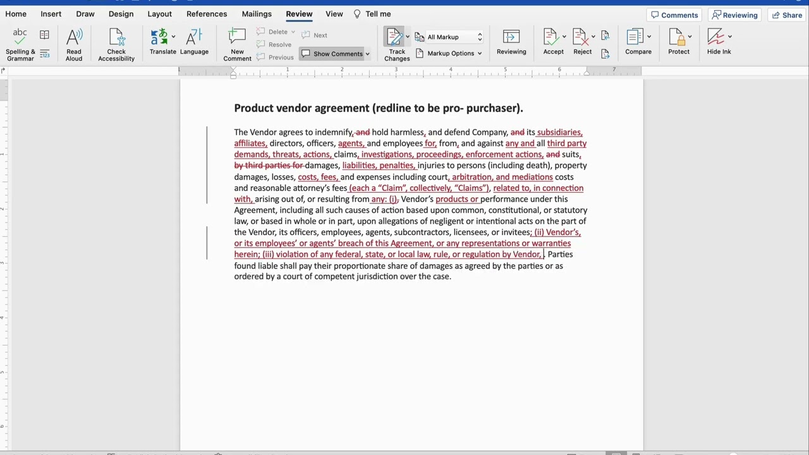
Task: Go to next change icon
Action: [x=605, y=54]
